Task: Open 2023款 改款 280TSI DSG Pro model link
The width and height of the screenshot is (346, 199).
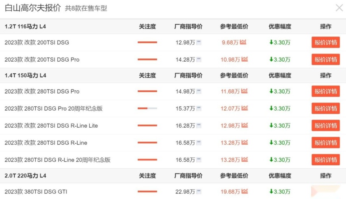Action: pos(42,91)
